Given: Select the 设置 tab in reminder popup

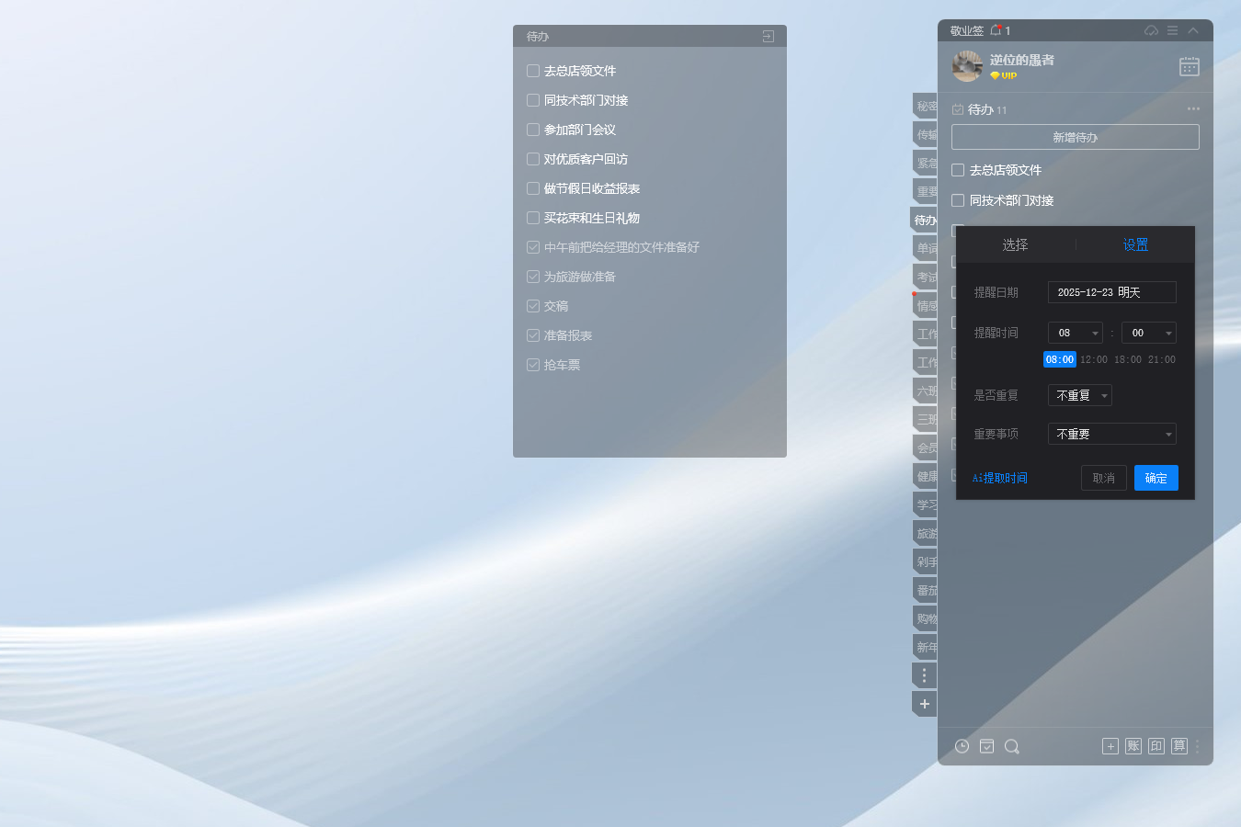Looking at the screenshot, I should point(1135,244).
